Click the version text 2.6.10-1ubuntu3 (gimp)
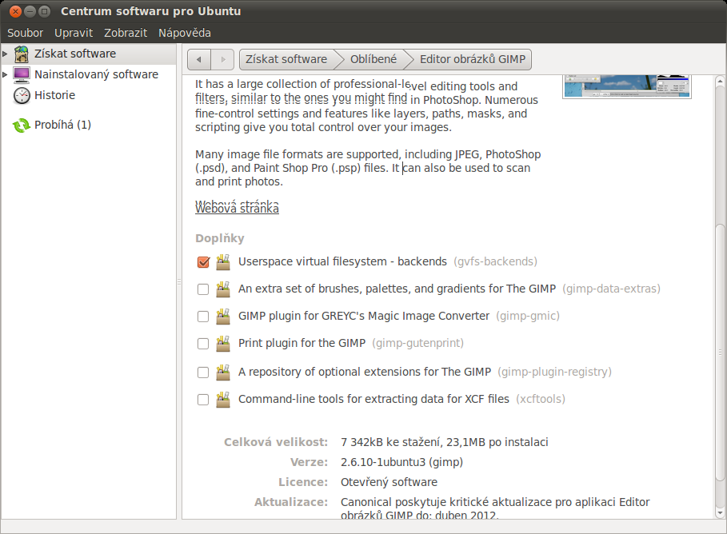 [x=401, y=462]
